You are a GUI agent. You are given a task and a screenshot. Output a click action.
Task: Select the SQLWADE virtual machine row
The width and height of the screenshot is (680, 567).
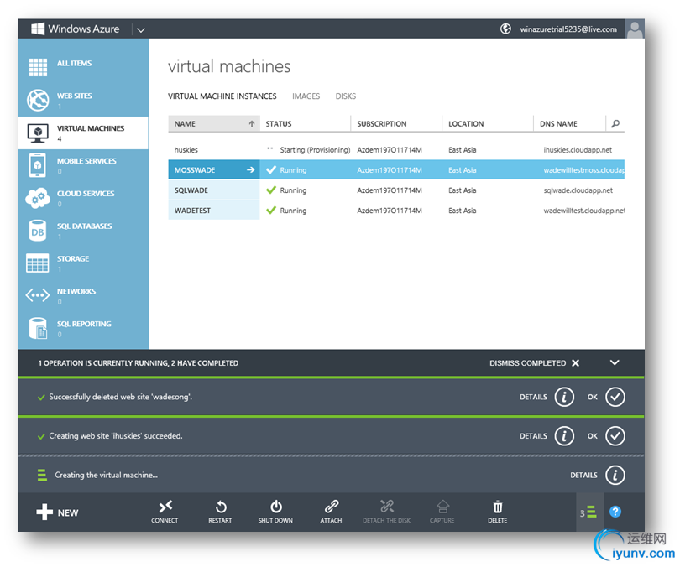tap(396, 190)
